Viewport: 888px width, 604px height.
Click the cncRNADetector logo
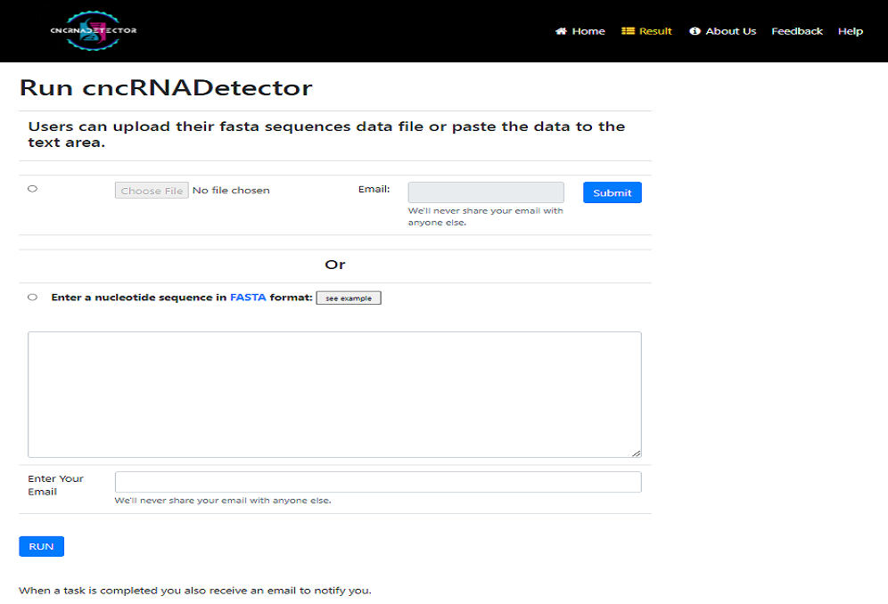pyautogui.click(x=94, y=30)
